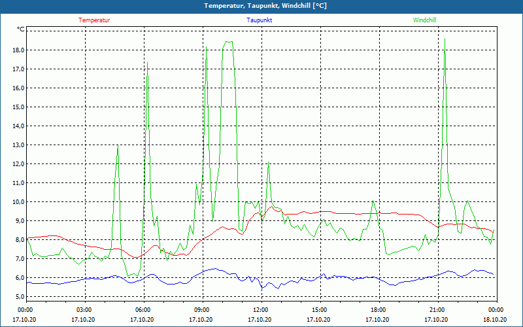The width and height of the screenshot is (523, 327).
Task: Click the 11,0 y-axis value
Action: click(19, 183)
